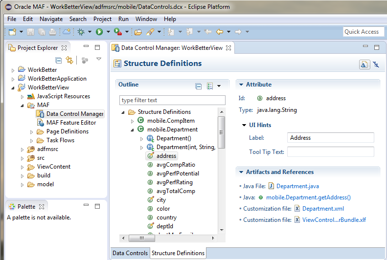The width and height of the screenshot is (387, 260).
Task: Click the Outline vertical scrollbar thumb
Action: coord(222,132)
